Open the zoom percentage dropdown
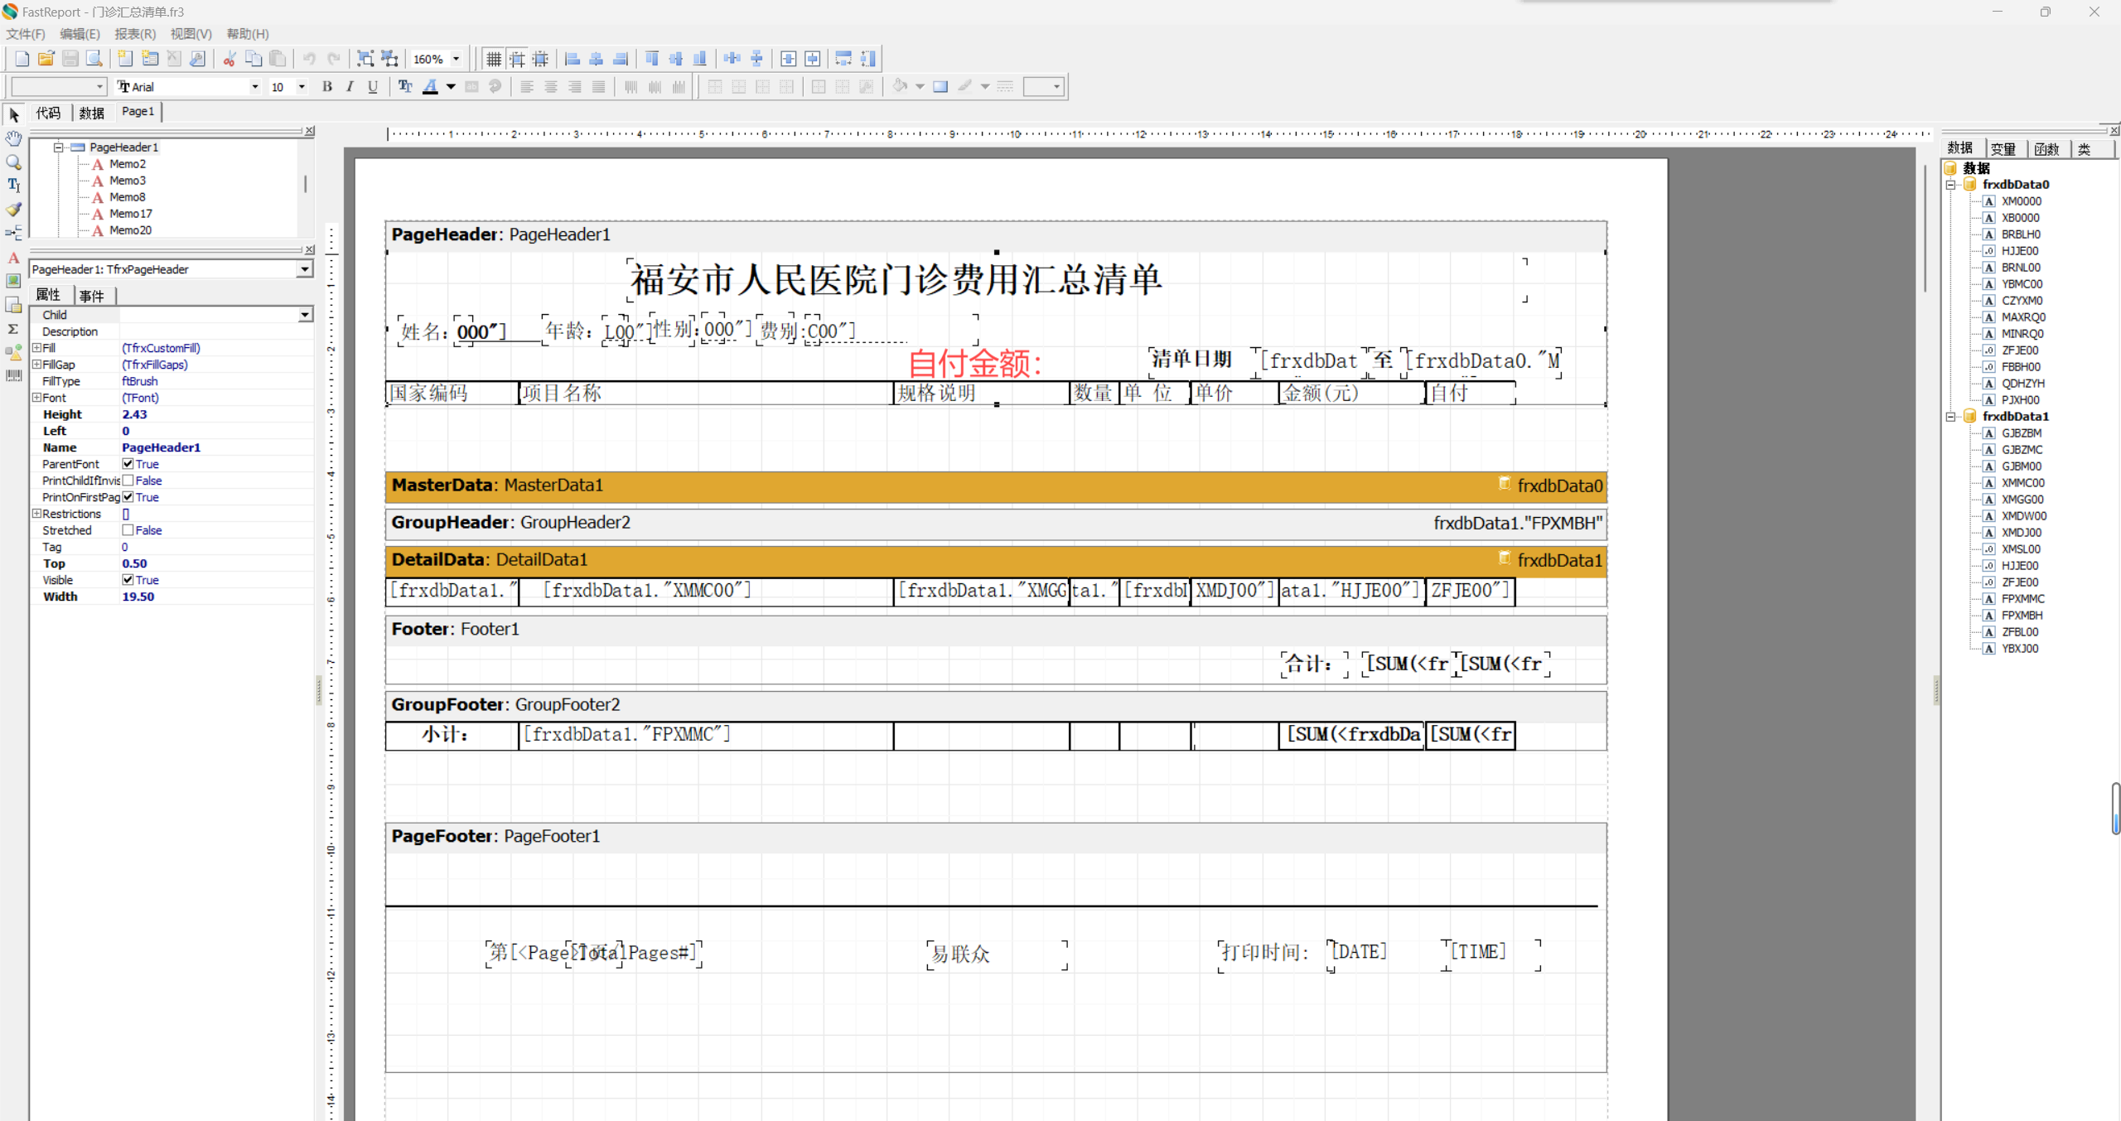The width and height of the screenshot is (2121, 1121). (456, 59)
